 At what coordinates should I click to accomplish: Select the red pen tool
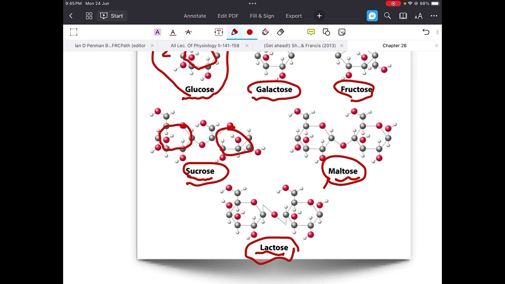(234, 32)
